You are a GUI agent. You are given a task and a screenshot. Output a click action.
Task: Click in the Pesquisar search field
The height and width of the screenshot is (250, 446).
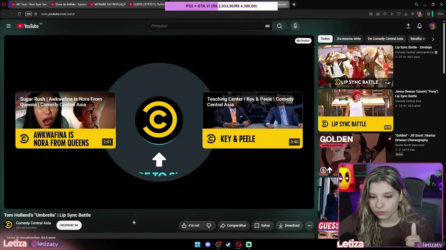point(209,26)
